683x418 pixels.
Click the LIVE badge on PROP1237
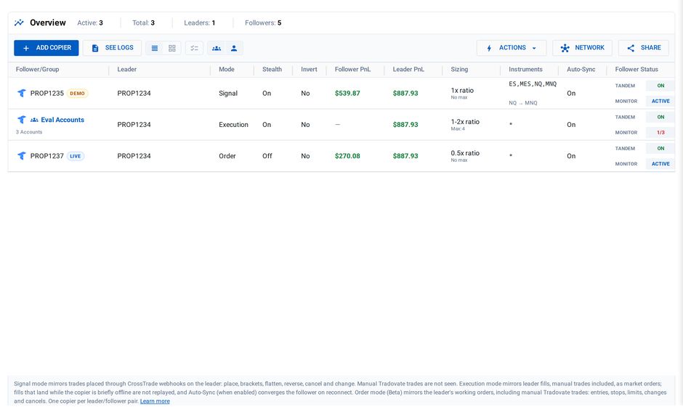point(76,156)
